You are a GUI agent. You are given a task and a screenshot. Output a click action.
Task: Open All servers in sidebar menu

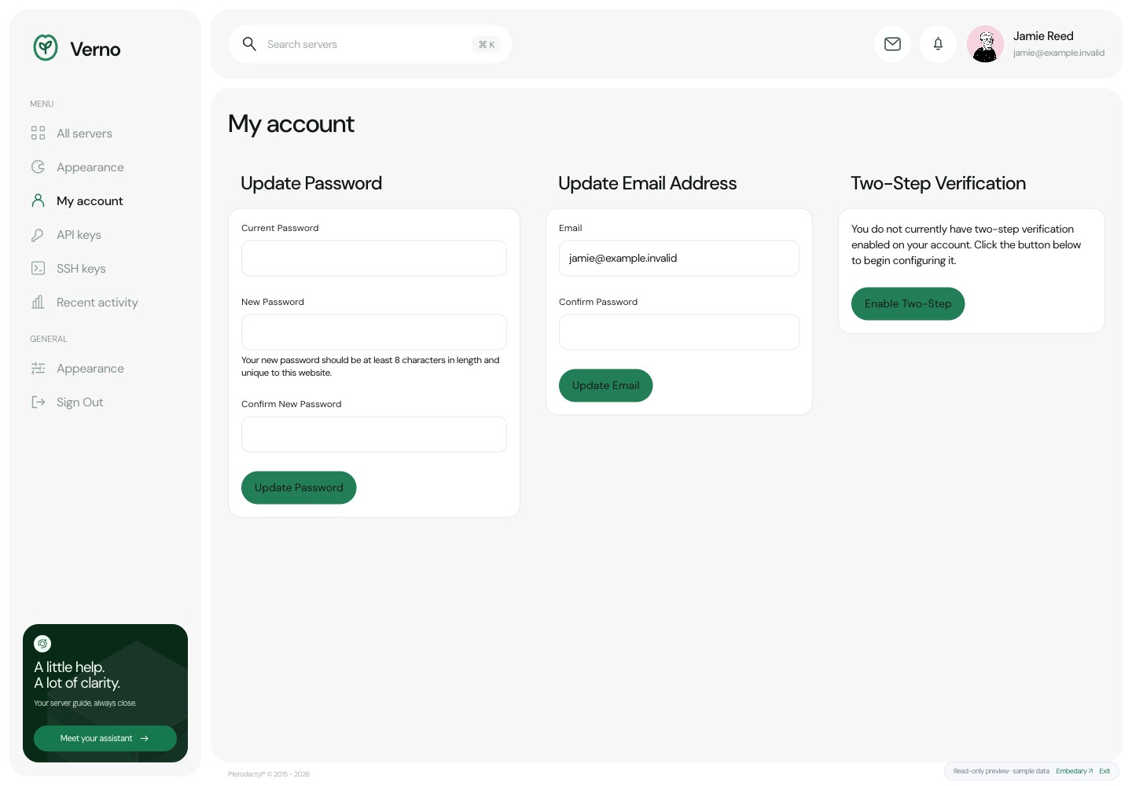(x=105, y=134)
